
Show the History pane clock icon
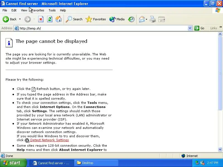(x=131, y=19)
